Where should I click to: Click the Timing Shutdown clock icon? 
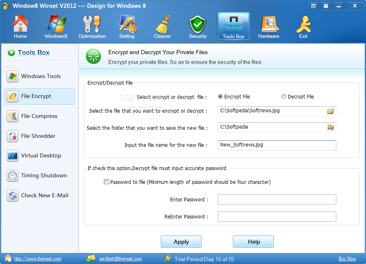(x=13, y=176)
